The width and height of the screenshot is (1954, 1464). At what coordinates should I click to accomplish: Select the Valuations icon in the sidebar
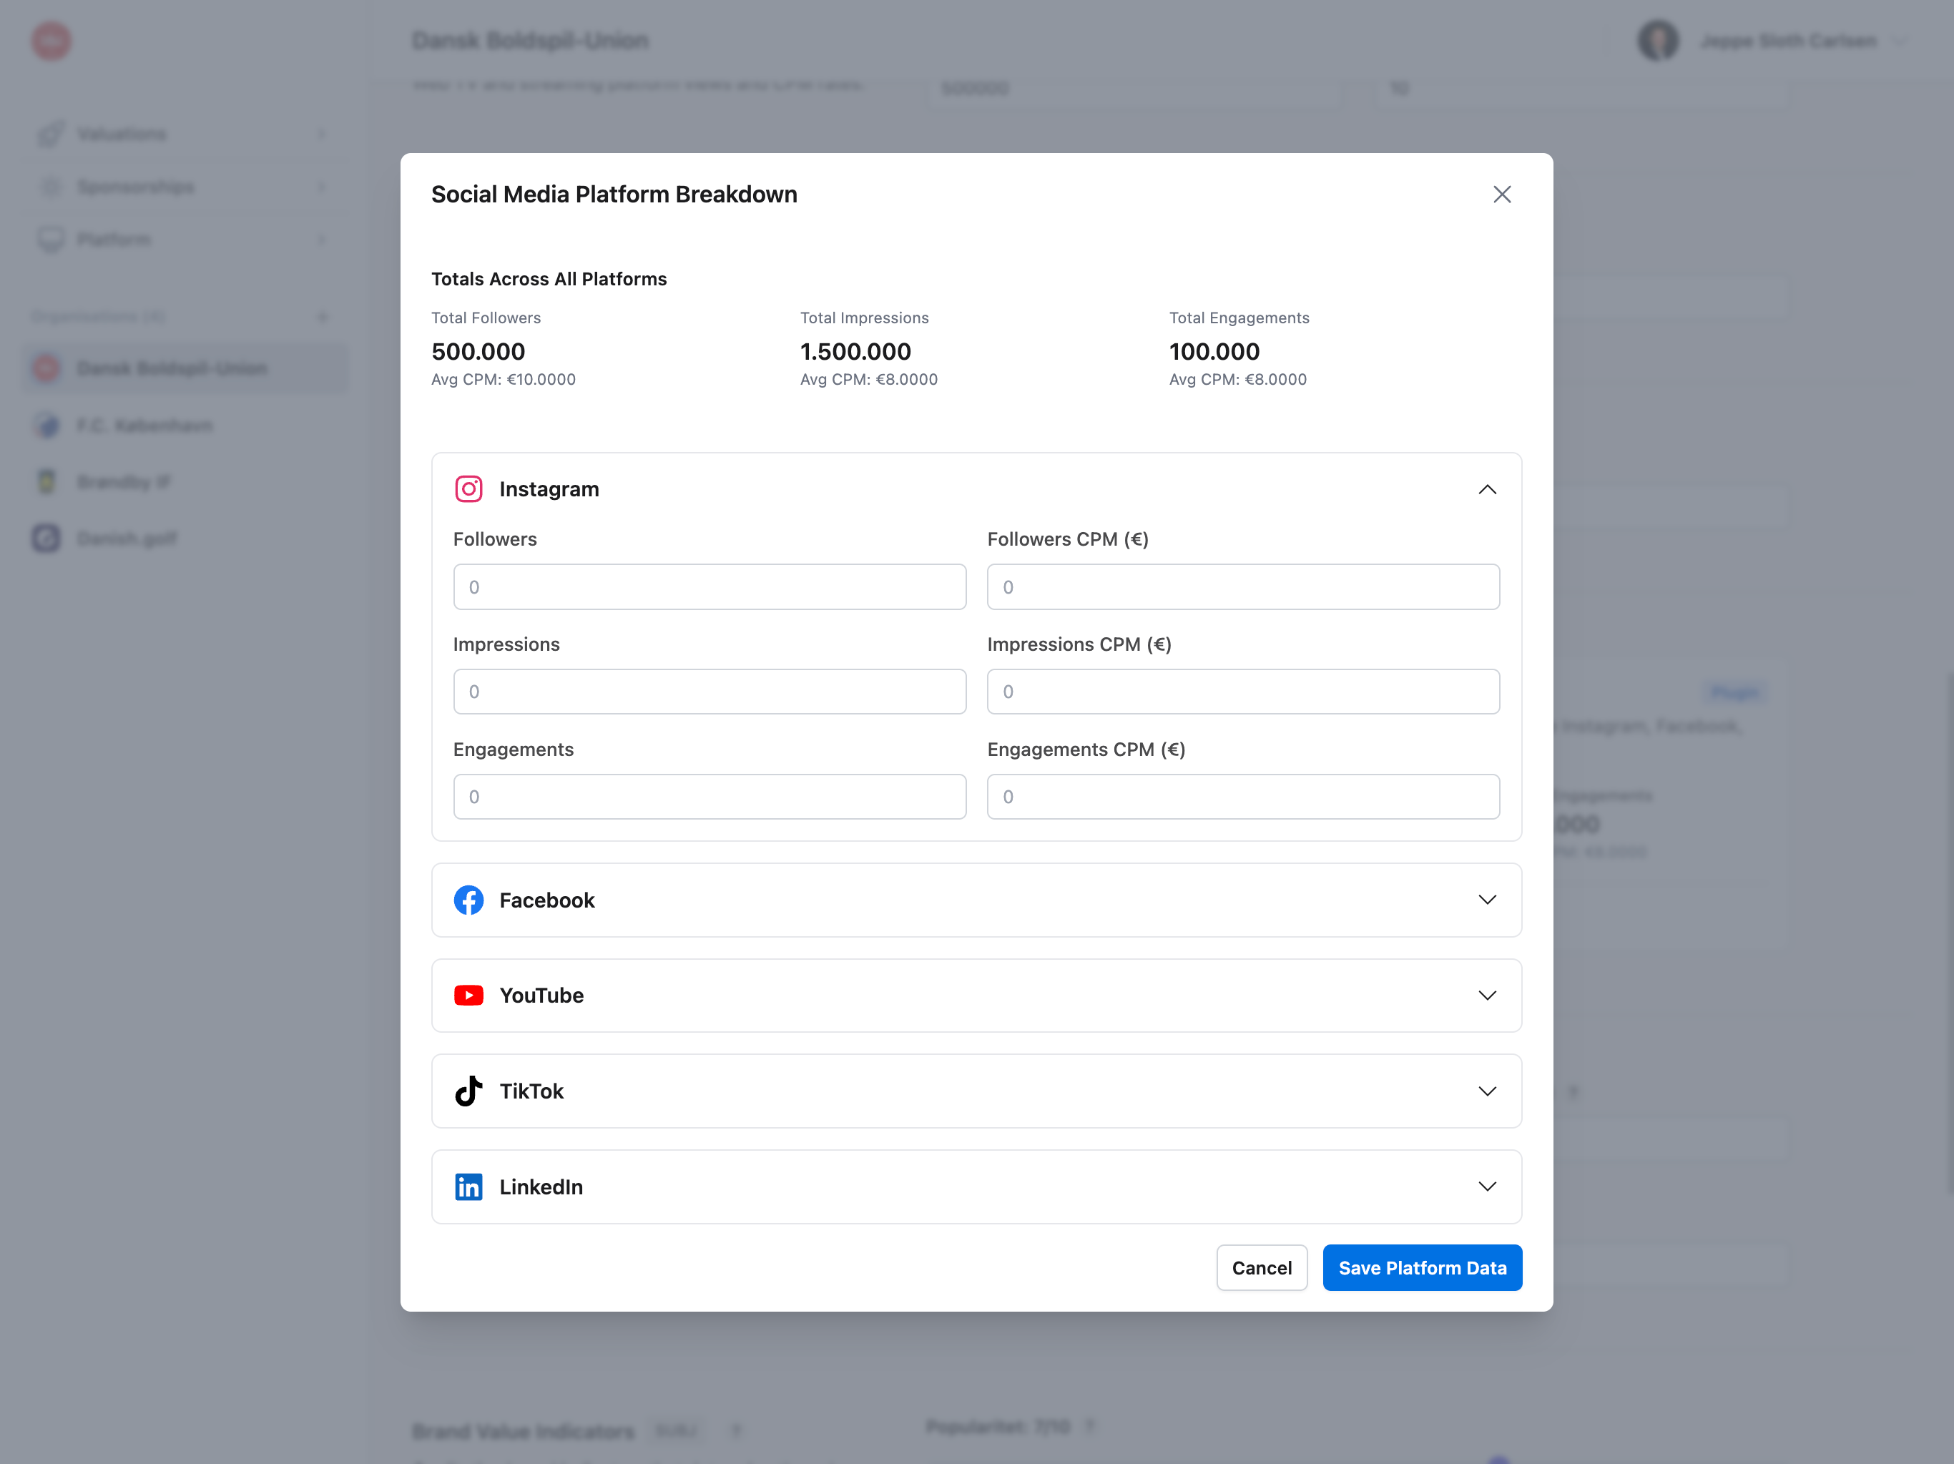50,132
